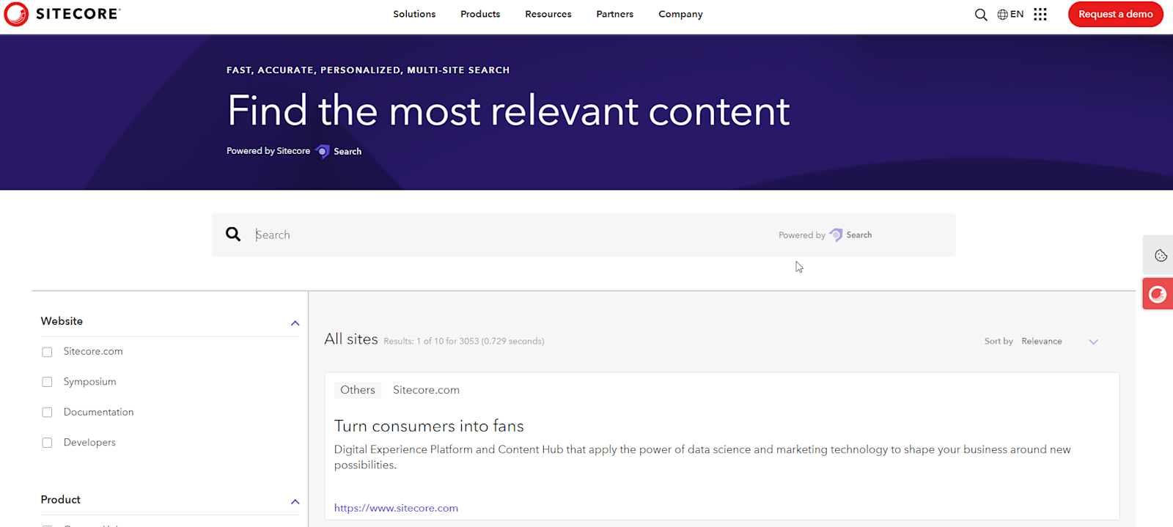
Task: Check the Documentation website filter
Action: 47,412
